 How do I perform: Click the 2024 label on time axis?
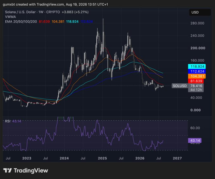click(x=64, y=158)
